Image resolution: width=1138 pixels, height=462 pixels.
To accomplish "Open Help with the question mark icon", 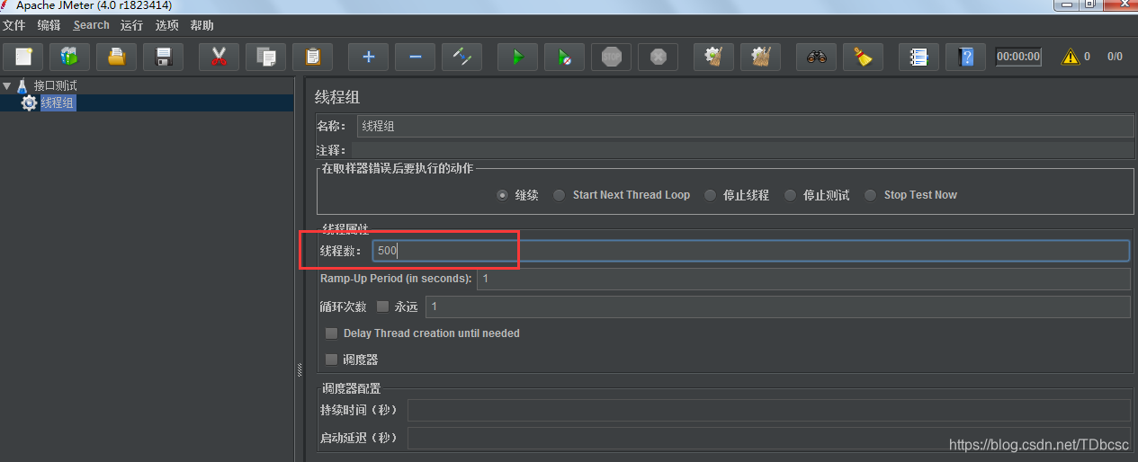I will click(966, 57).
